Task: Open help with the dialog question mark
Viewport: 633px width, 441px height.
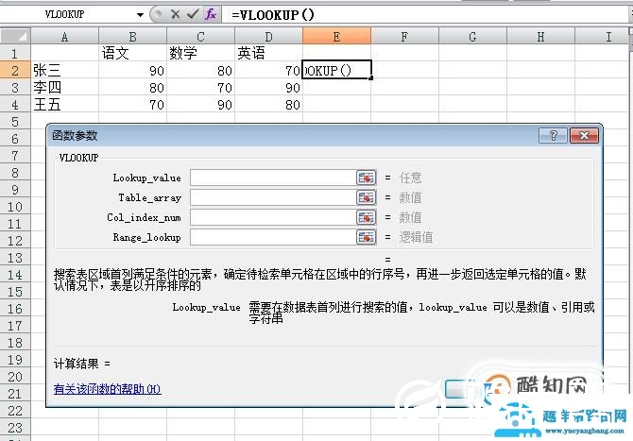Action: [553, 136]
